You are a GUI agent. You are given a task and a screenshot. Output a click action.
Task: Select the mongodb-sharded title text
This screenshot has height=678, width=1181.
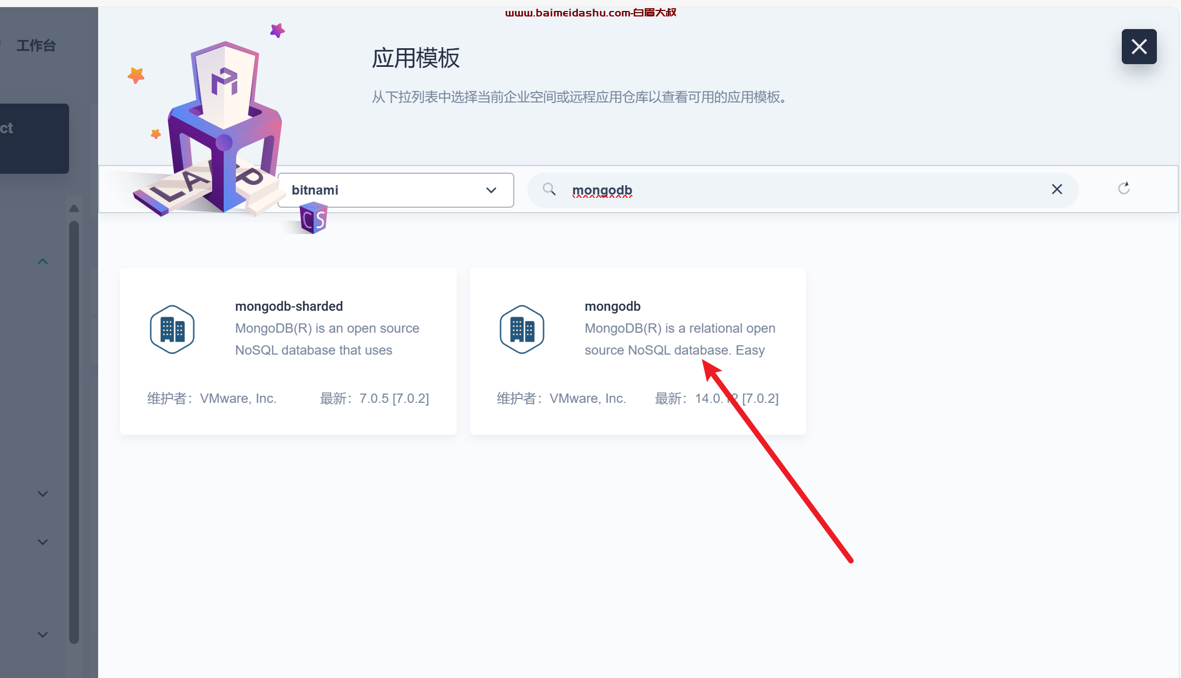[289, 306]
